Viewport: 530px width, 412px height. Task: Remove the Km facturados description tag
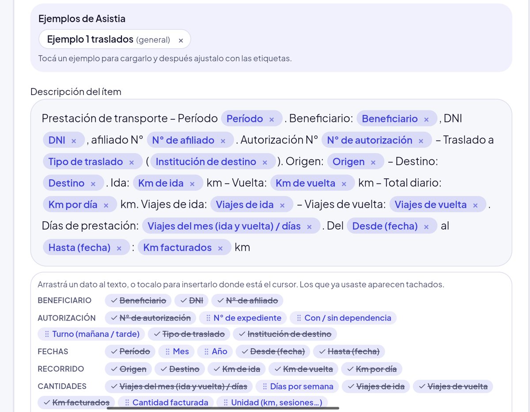(x=220, y=248)
